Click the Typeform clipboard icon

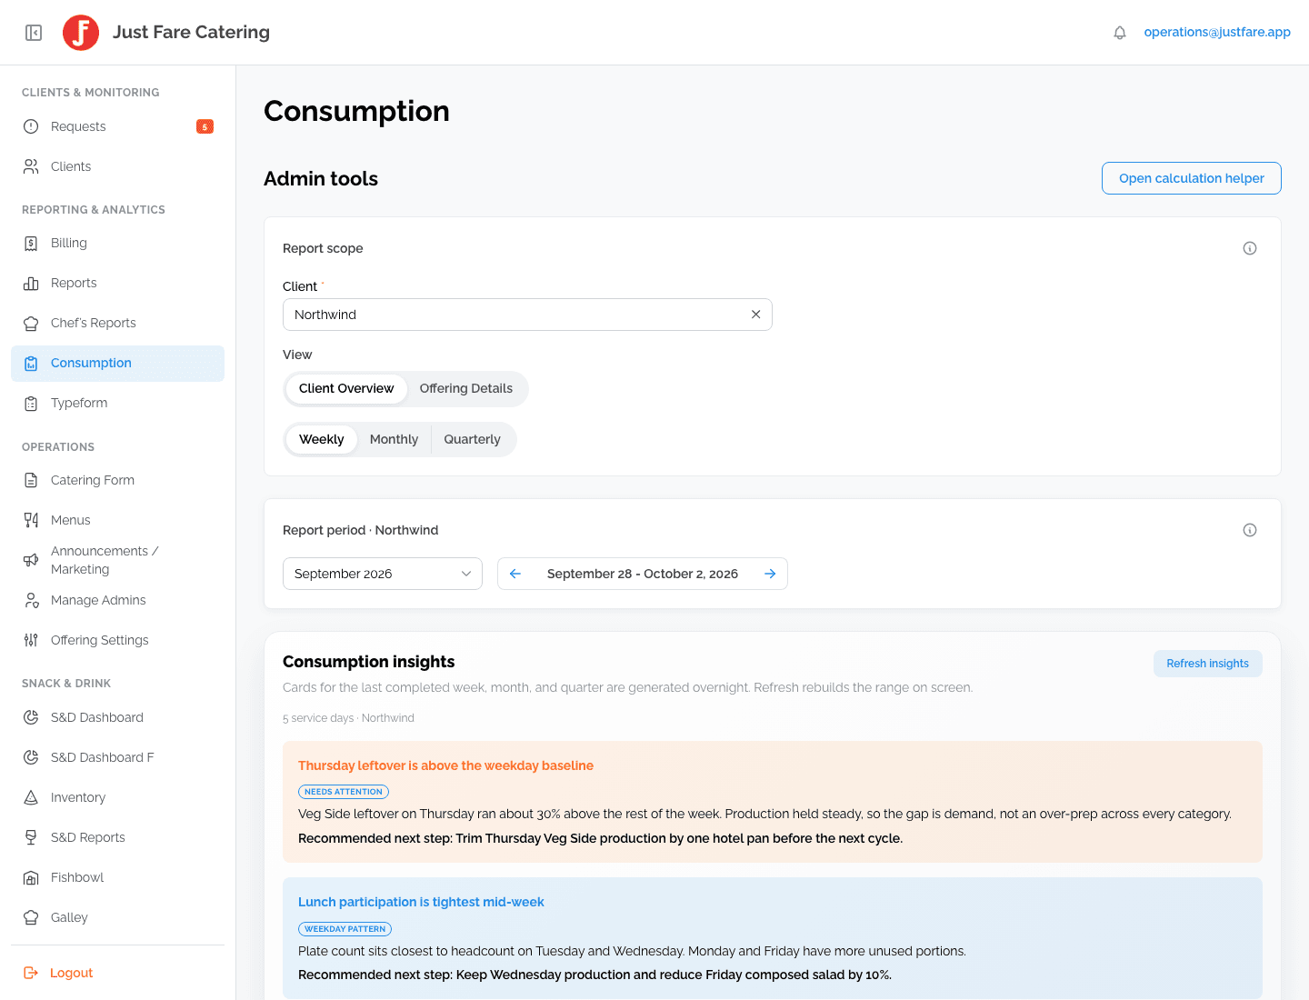[31, 403]
